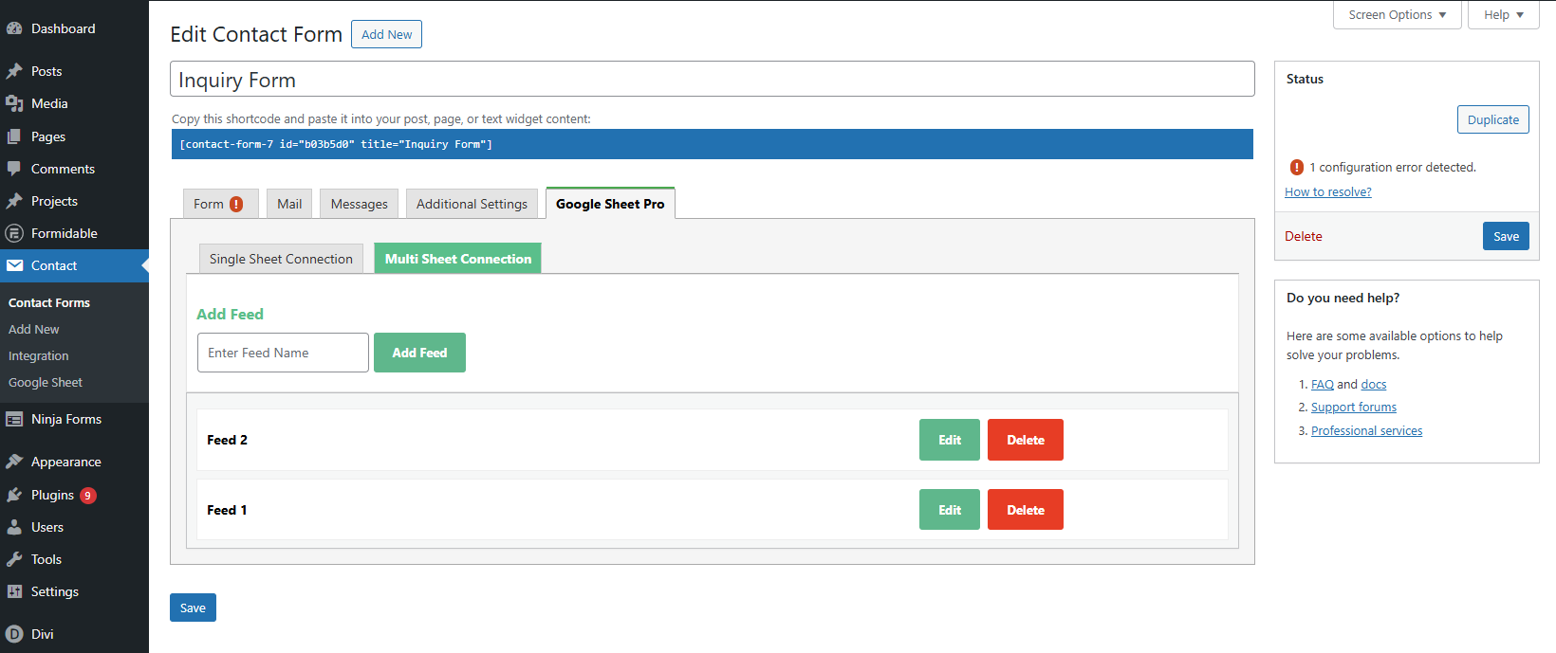Click the Plugins plug icon
The width and height of the screenshot is (1556, 653).
(14, 495)
